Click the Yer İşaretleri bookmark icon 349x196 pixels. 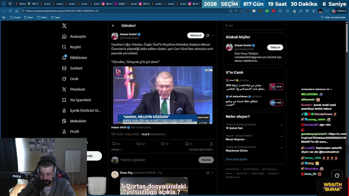tap(64, 100)
